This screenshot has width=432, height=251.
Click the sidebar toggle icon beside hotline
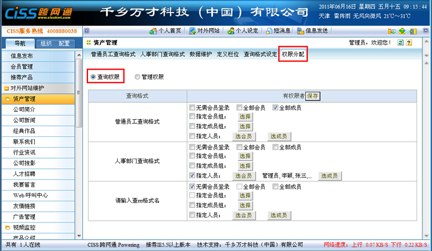point(86,31)
